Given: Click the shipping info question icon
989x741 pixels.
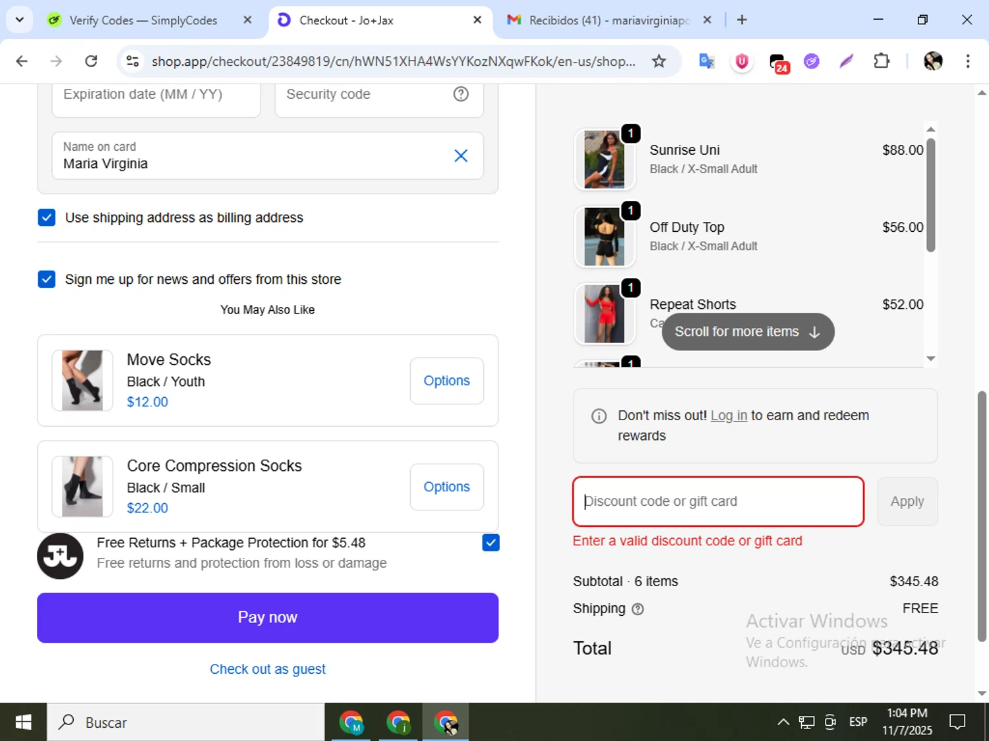Looking at the screenshot, I should click(x=638, y=609).
